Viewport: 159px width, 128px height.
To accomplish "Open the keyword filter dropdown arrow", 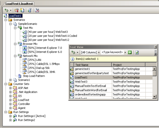I will point(125,52).
